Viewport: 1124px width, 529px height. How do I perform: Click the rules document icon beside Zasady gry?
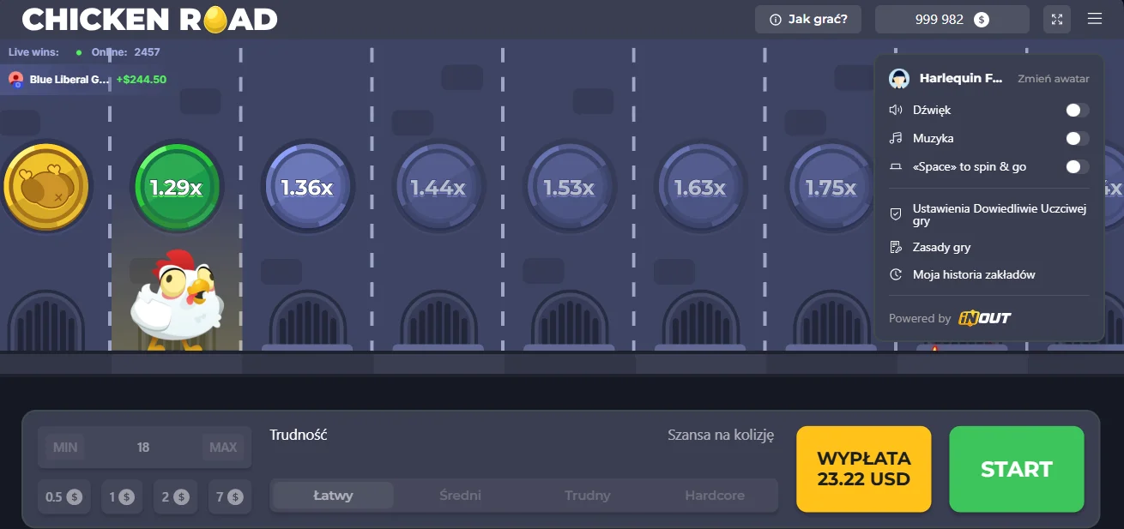896,247
